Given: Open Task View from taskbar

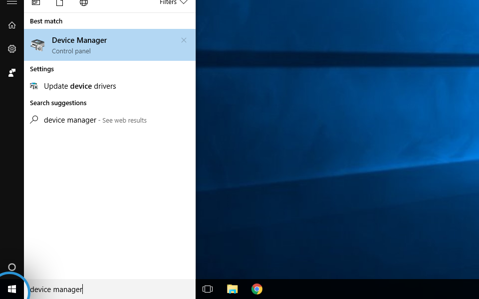Looking at the screenshot, I should [208, 289].
